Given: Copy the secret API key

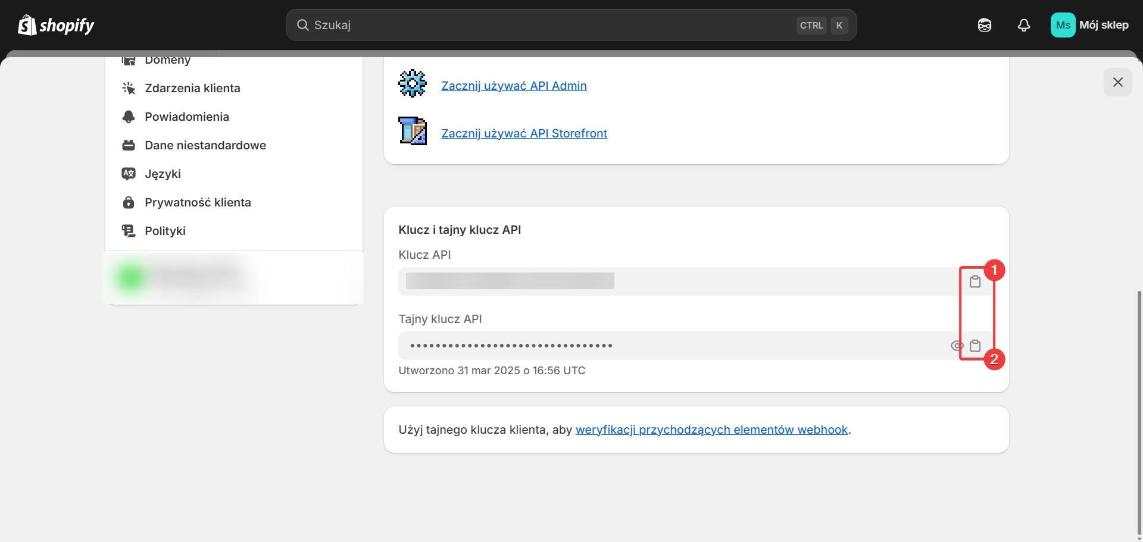Looking at the screenshot, I should pyautogui.click(x=975, y=346).
